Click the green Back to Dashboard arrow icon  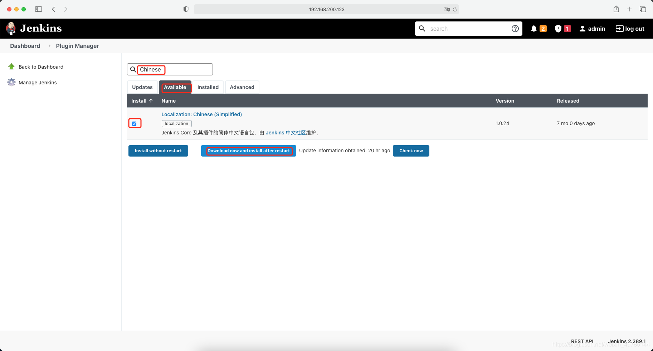pyautogui.click(x=11, y=66)
